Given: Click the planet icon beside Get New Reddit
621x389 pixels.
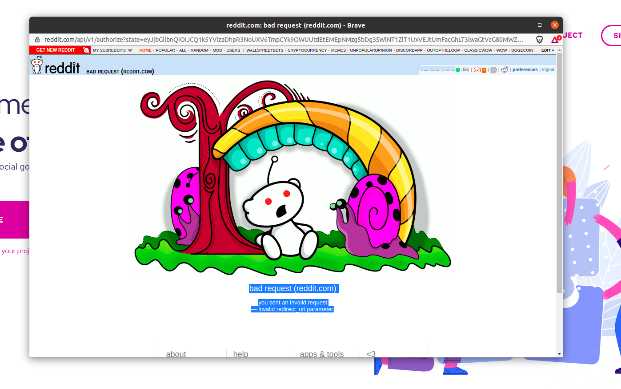Looking at the screenshot, I should tap(86, 50).
